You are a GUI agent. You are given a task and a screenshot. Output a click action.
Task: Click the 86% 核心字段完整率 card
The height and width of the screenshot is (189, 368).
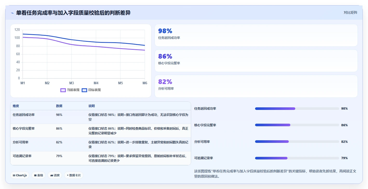tap(256, 61)
